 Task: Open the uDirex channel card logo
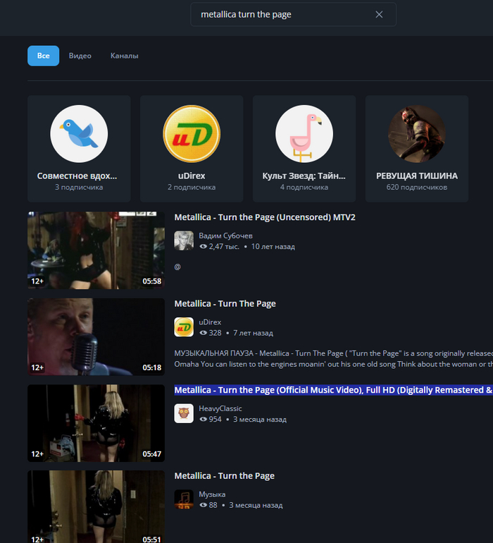click(192, 134)
